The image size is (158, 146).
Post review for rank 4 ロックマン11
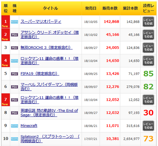point(149,61)
